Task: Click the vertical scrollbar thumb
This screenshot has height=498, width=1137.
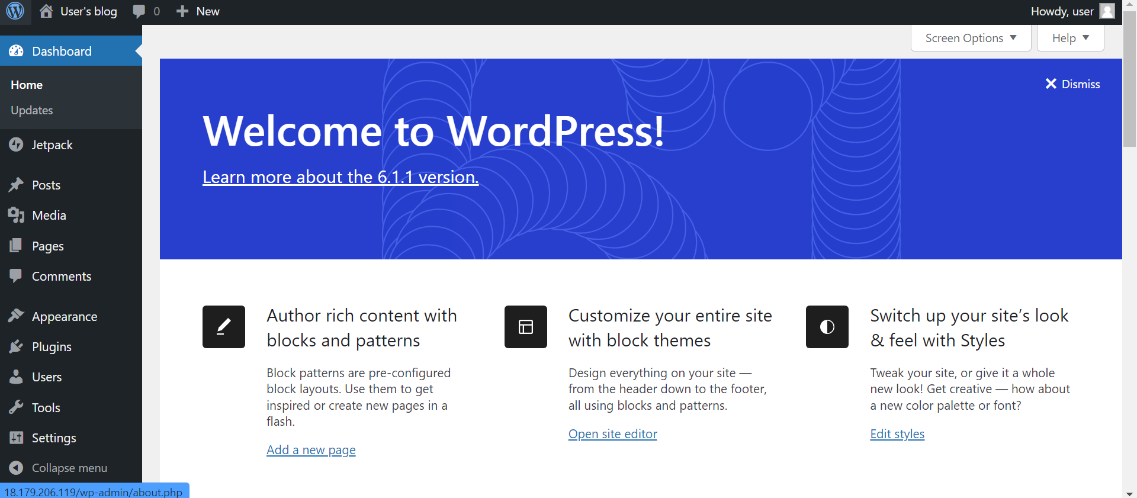Action: (1129, 79)
